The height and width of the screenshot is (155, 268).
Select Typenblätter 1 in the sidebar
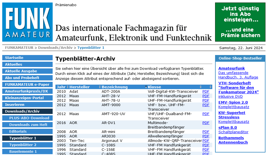click(27, 138)
